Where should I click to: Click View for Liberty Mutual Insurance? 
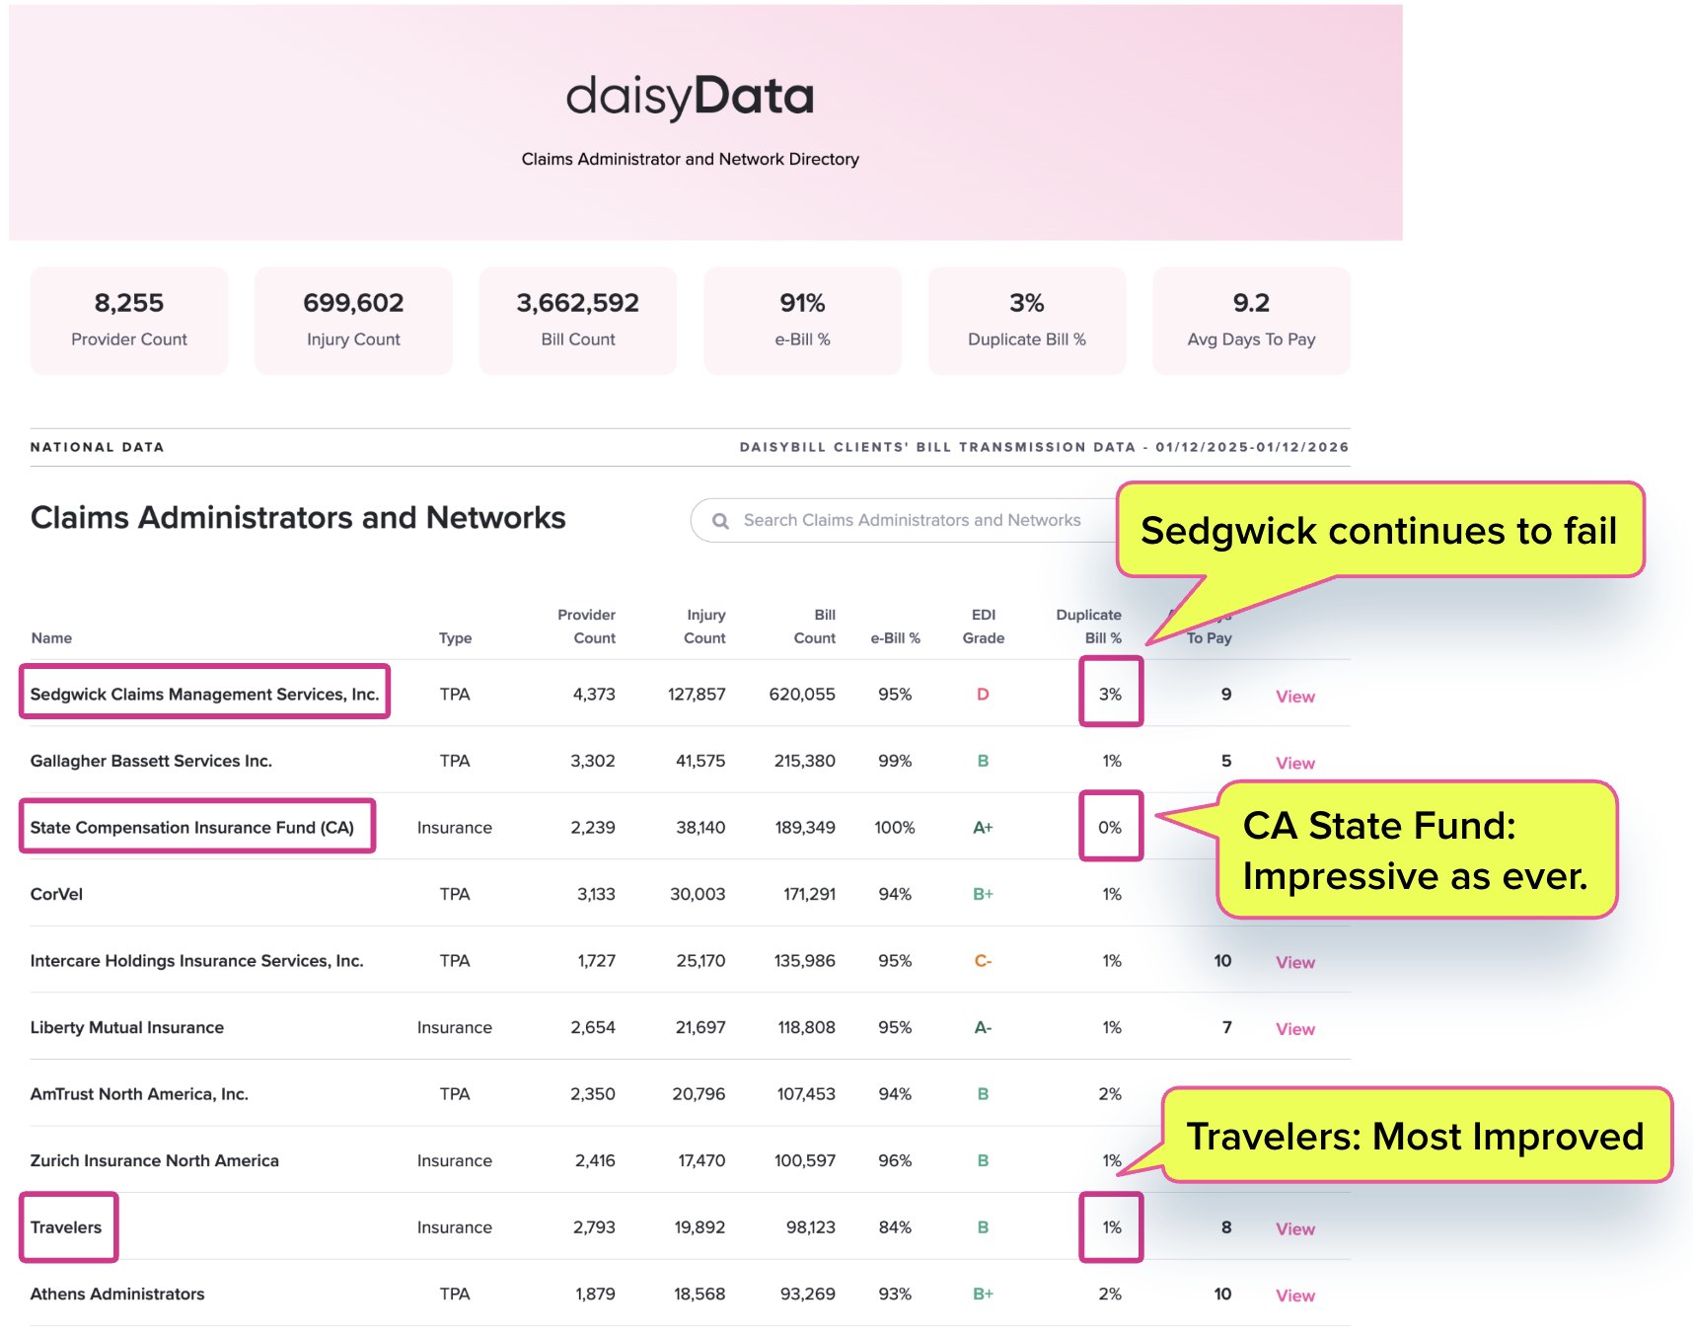tap(1294, 1029)
